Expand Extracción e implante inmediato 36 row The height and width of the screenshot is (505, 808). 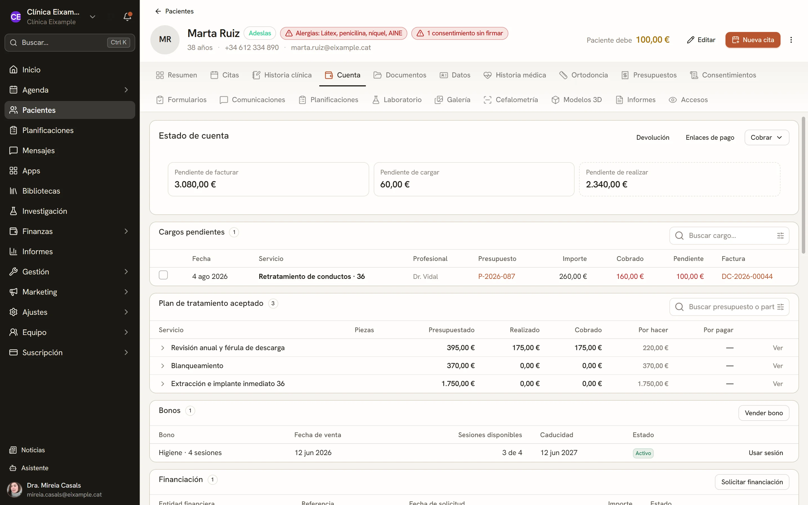[x=163, y=384]
